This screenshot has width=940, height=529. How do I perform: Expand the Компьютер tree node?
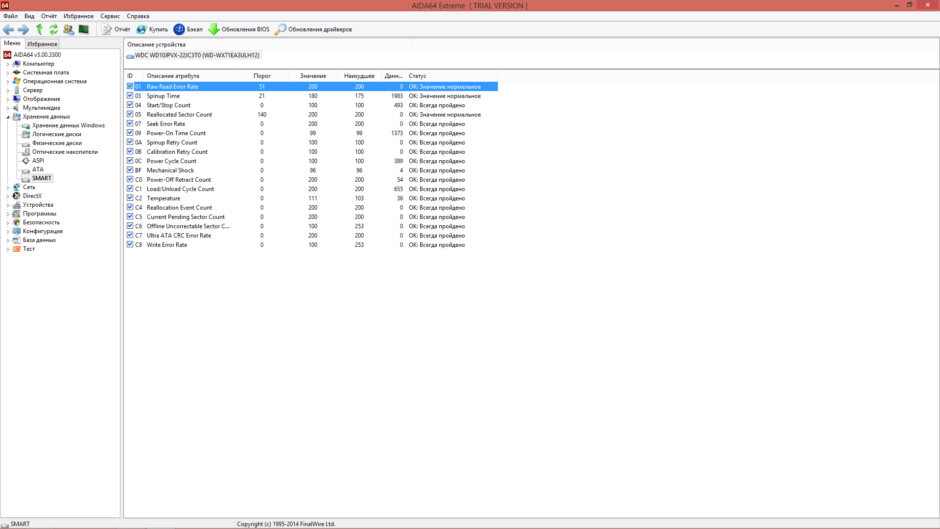[8, 64]
